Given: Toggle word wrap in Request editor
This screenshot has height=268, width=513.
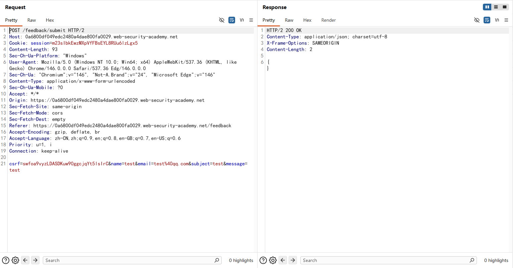Looking at the screenshot, I should [x=231, y=20].
